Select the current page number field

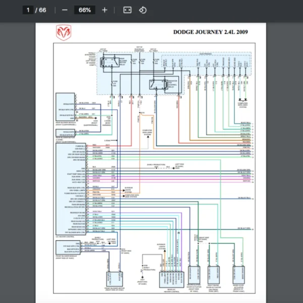(x=28, y=10)
